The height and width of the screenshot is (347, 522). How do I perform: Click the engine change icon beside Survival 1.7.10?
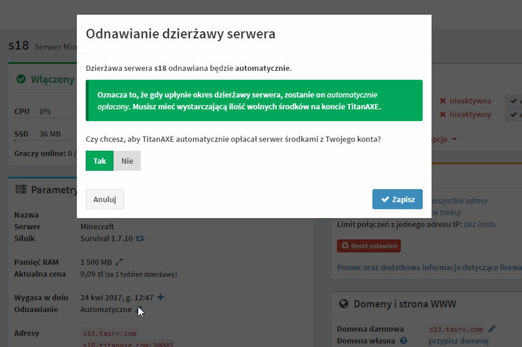tap(140, 238)
